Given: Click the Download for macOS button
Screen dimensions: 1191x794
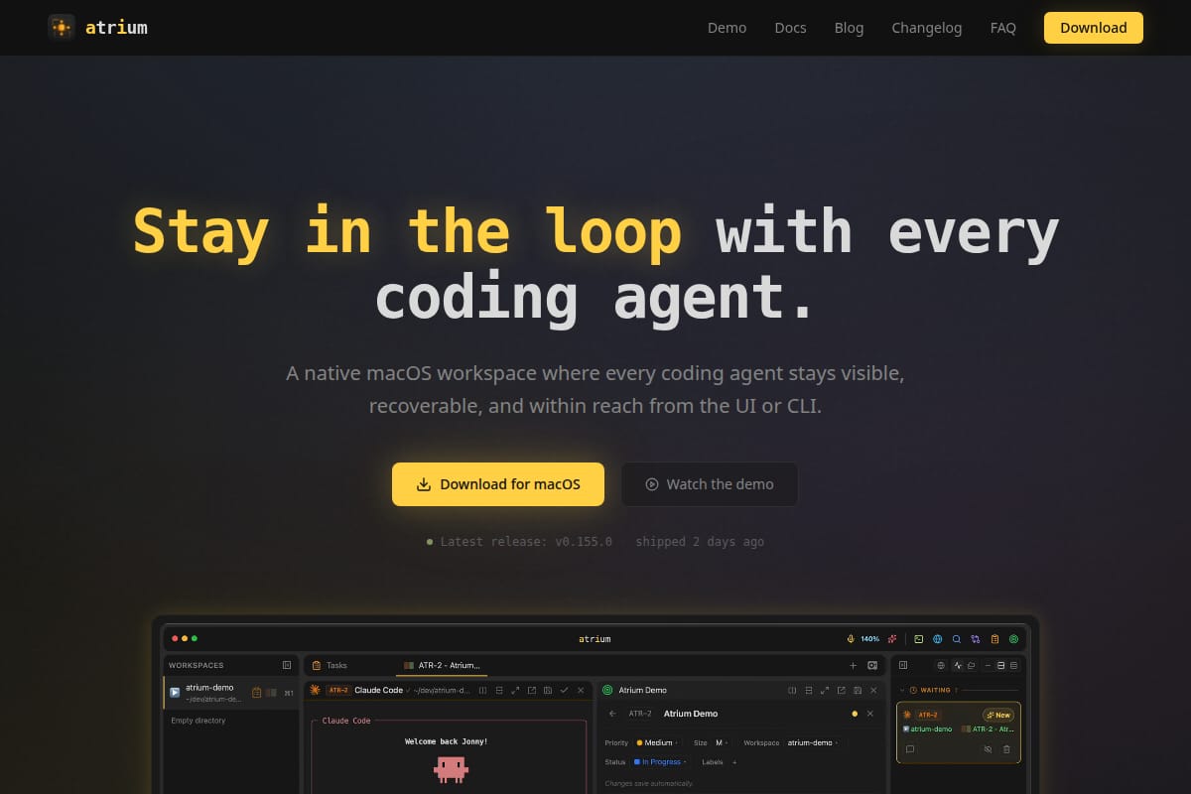Looking at the screenshot, I should (497, 484).
